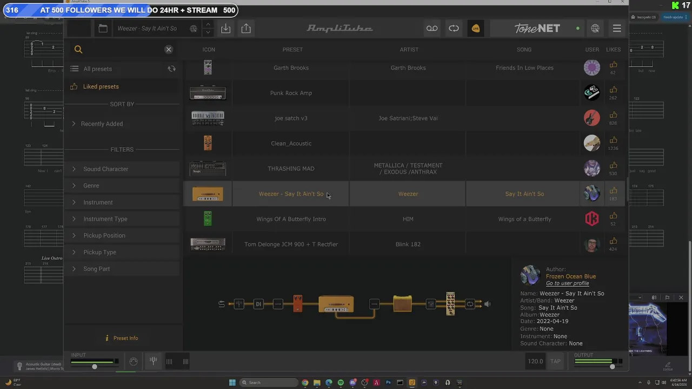
Task: Toggle the yellow Live mode button
Action: coord(476,29)
